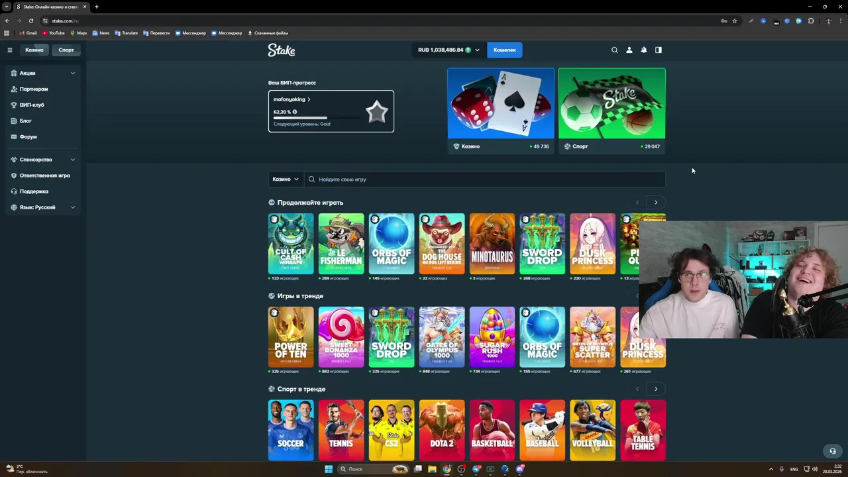
Task: Open a new browser tab
Action: 97,7
